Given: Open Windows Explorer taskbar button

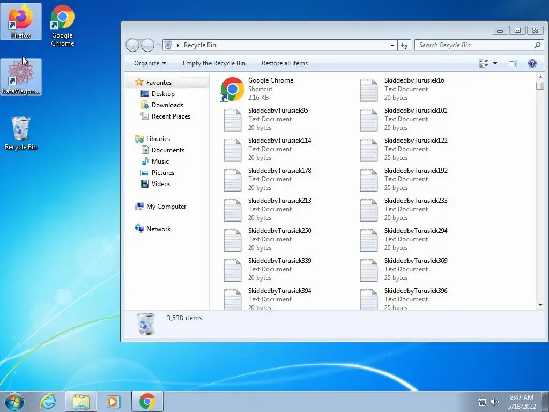Looking at the screenshot, I should coord(81,401).
